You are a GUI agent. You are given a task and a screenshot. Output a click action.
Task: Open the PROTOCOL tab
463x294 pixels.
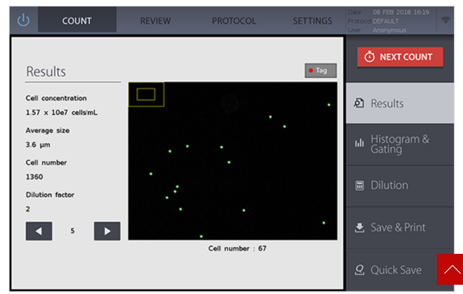coord(233,21)
